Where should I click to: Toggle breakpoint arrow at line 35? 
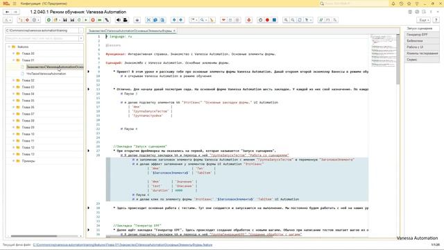[x=88, y=230]
